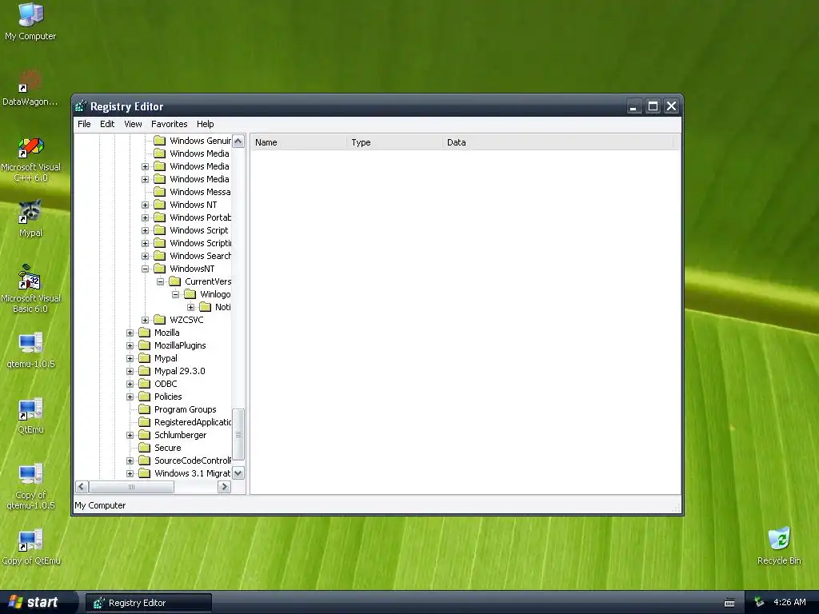This screenshot has width=819, height=614.
Task: Open the My Computer desktop icon
Action: click(x=30, y=22)
